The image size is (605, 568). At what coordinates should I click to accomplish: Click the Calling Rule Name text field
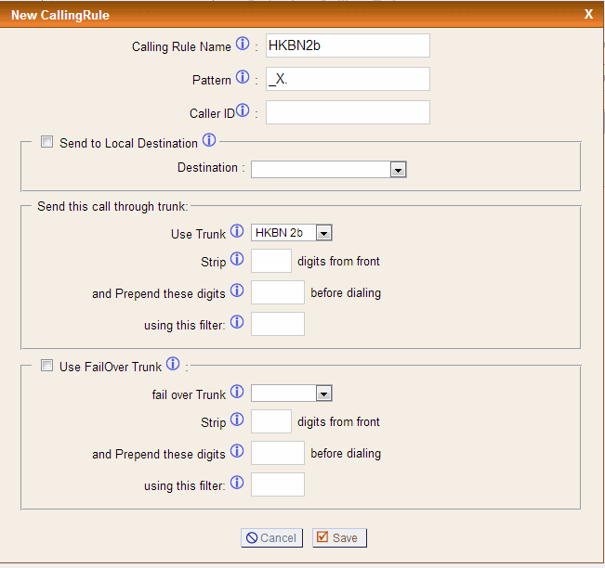click(x=348, y=45)
